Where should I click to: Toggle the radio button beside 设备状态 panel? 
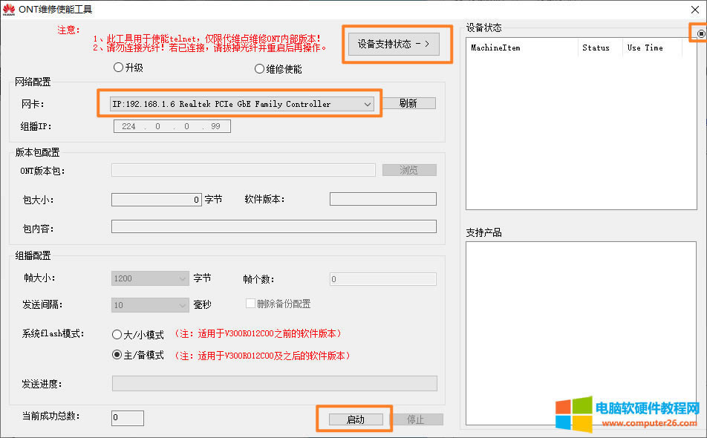click(701, 34)
